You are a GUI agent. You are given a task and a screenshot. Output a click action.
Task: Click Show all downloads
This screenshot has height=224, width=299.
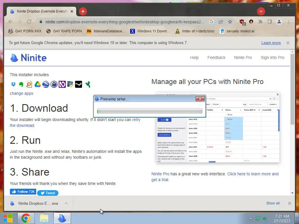pyautogui.click(x=273, y=203)
